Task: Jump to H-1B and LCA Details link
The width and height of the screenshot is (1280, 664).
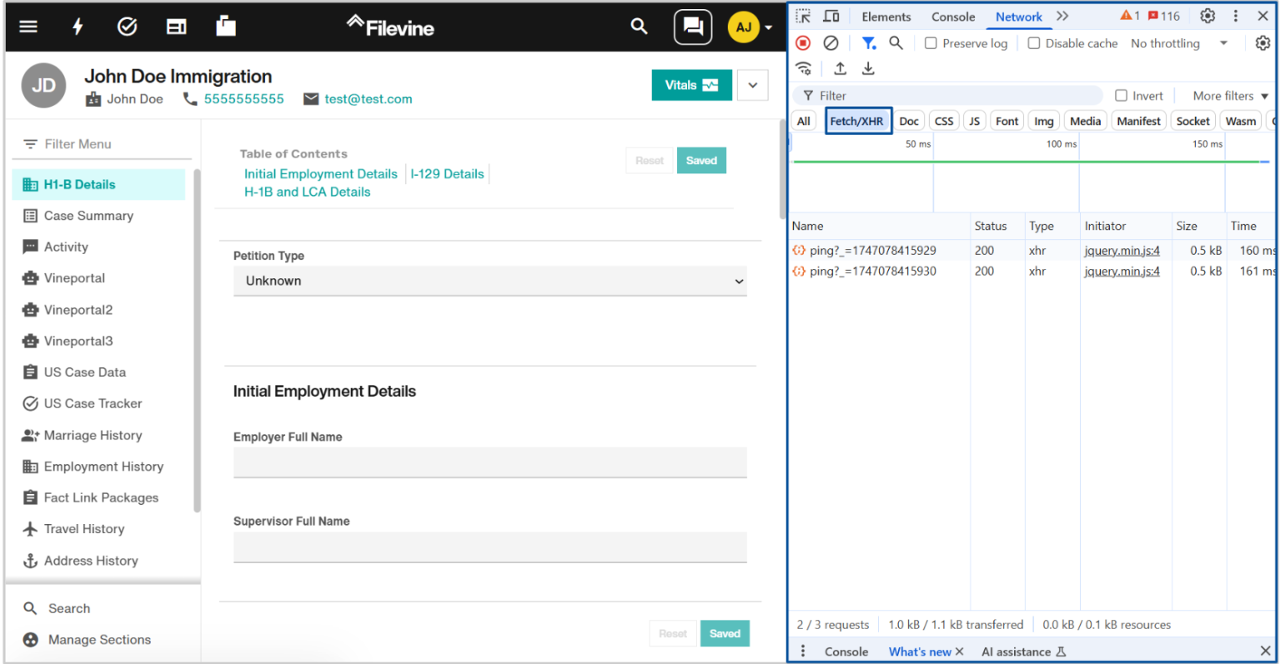Action: point(307,192)
